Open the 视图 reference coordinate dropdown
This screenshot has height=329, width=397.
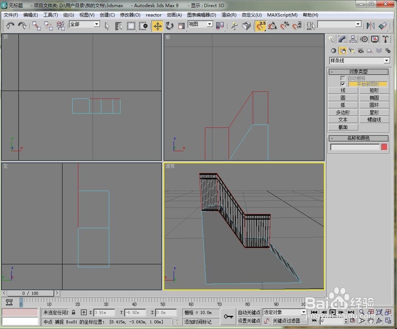point(210,24)
